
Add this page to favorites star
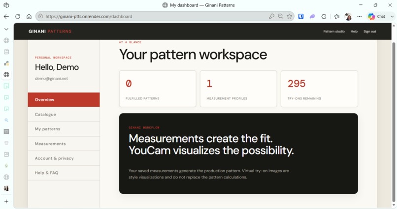[290, 16]
